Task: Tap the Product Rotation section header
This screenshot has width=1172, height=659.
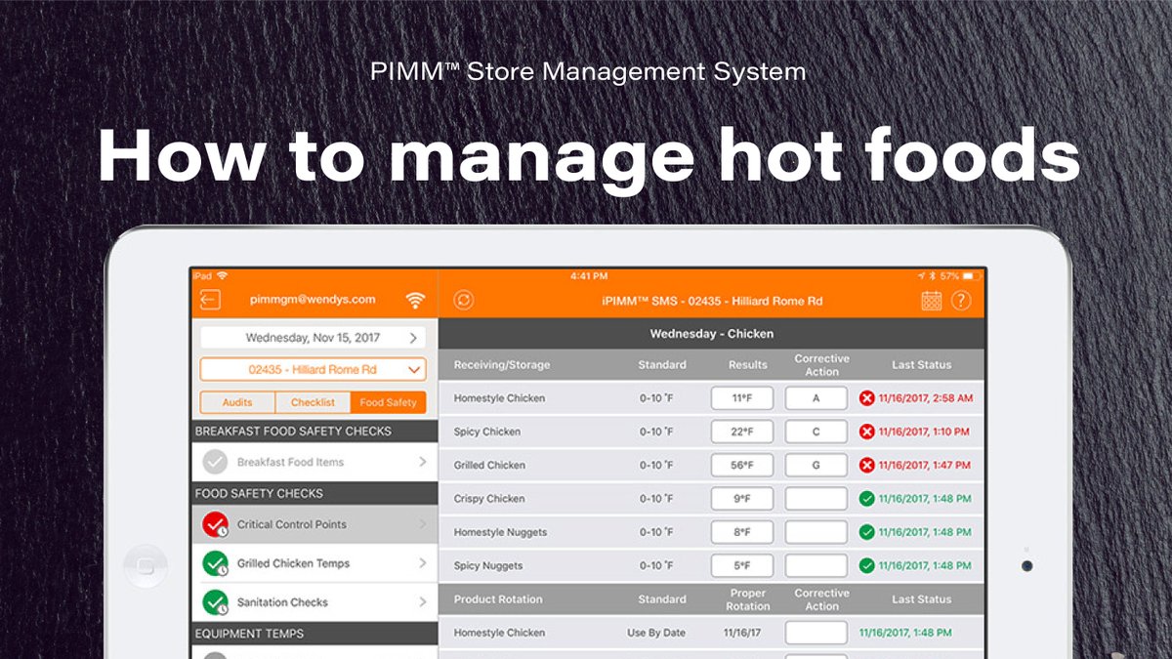Action: (498, 599)
